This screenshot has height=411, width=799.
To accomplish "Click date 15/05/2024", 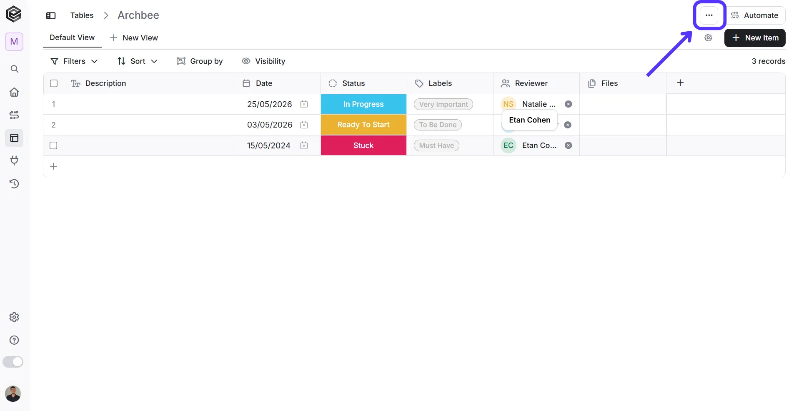I will 268,145.
